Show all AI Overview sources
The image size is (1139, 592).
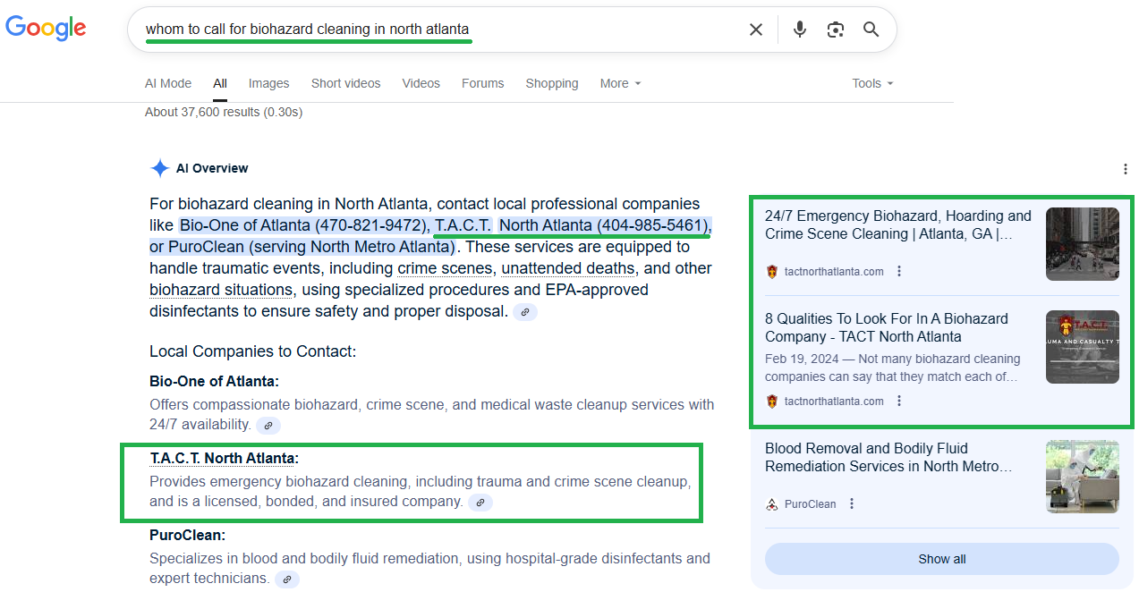click(x=941, y=559)
